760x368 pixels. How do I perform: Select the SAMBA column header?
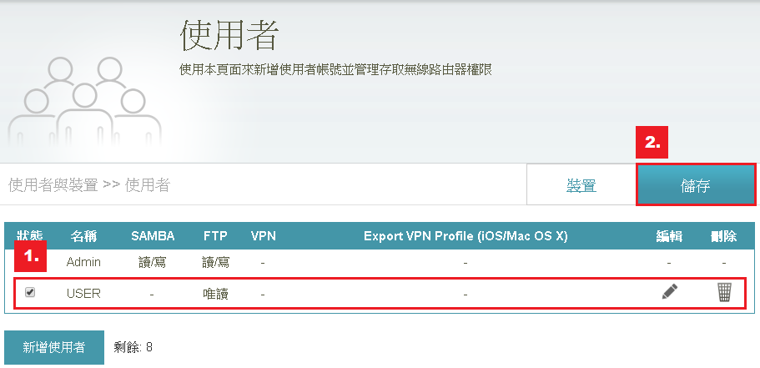coord(153,236)
